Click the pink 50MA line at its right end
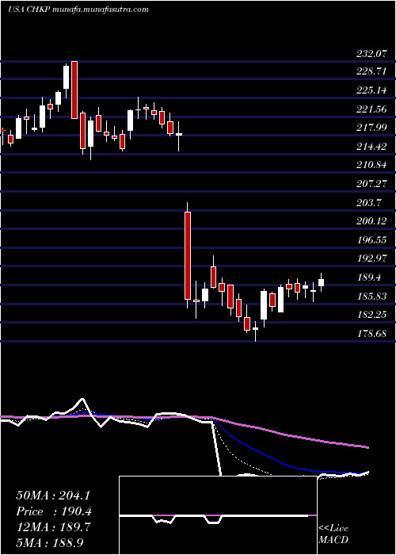This screenshot has height=555, width=396. 367,447
